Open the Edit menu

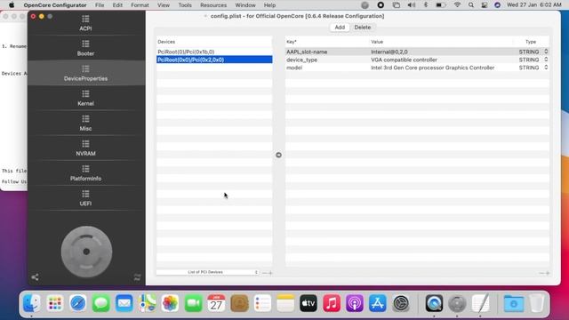click(117, 5)
